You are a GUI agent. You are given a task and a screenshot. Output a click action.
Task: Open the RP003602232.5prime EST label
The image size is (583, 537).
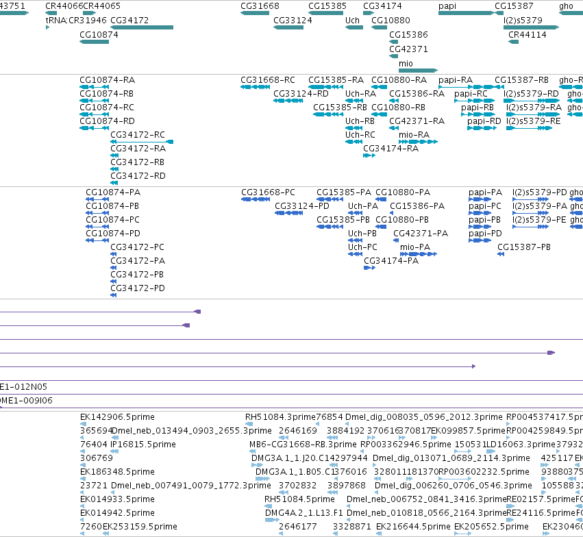point(484,472)
